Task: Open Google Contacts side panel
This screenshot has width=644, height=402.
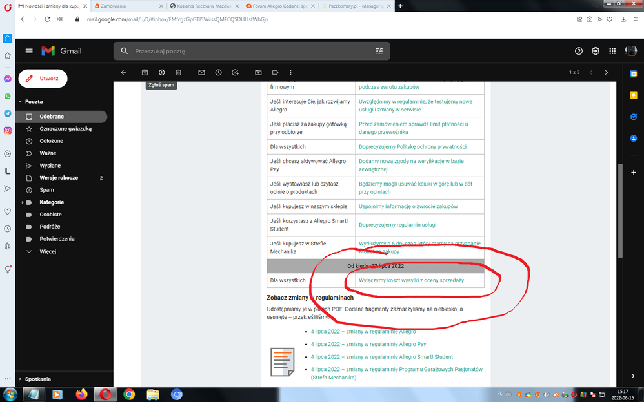Action: click(x=633, y=139)
